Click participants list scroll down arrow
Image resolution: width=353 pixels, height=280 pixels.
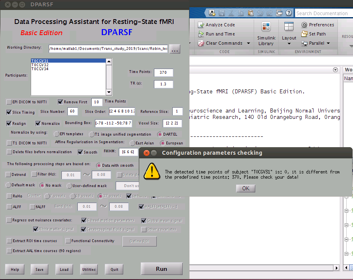(109, 92)
